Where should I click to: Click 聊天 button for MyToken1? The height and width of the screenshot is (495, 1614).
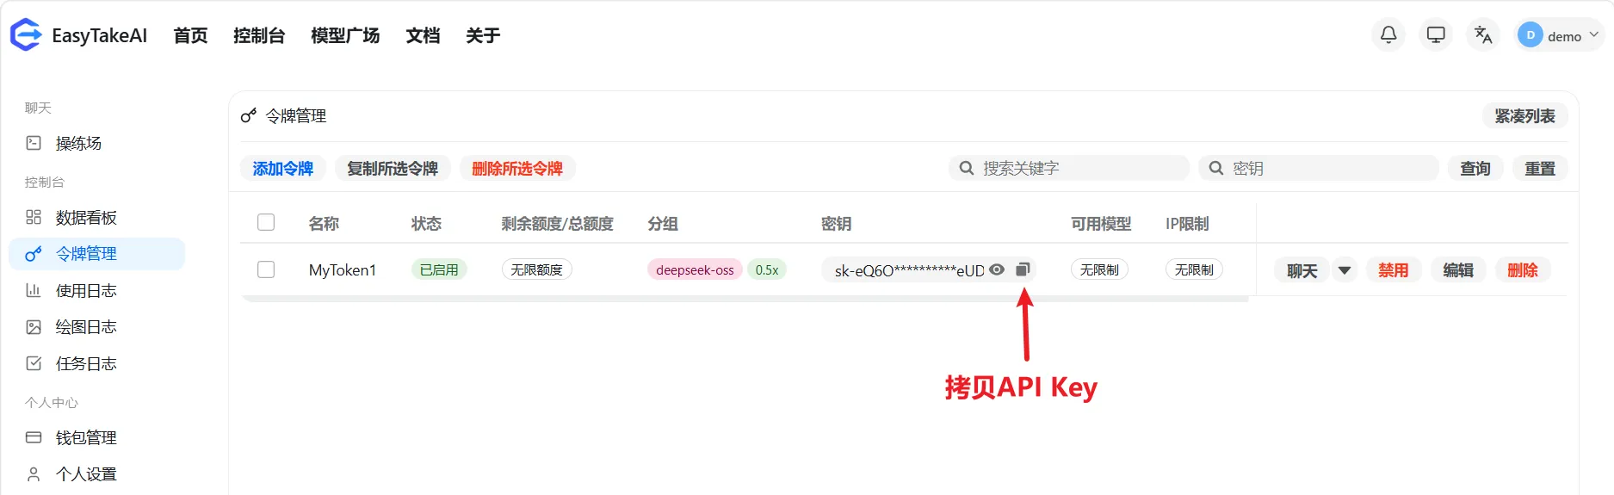point(1302,270)
